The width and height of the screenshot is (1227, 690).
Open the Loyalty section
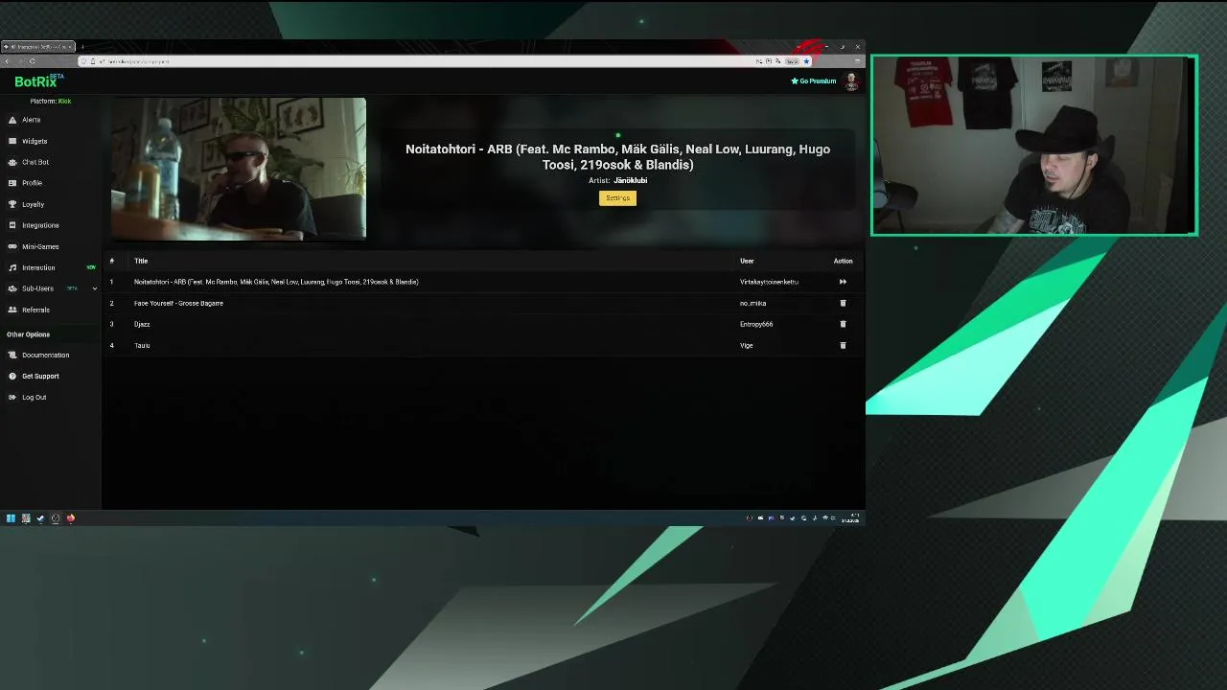click(34, 204)
